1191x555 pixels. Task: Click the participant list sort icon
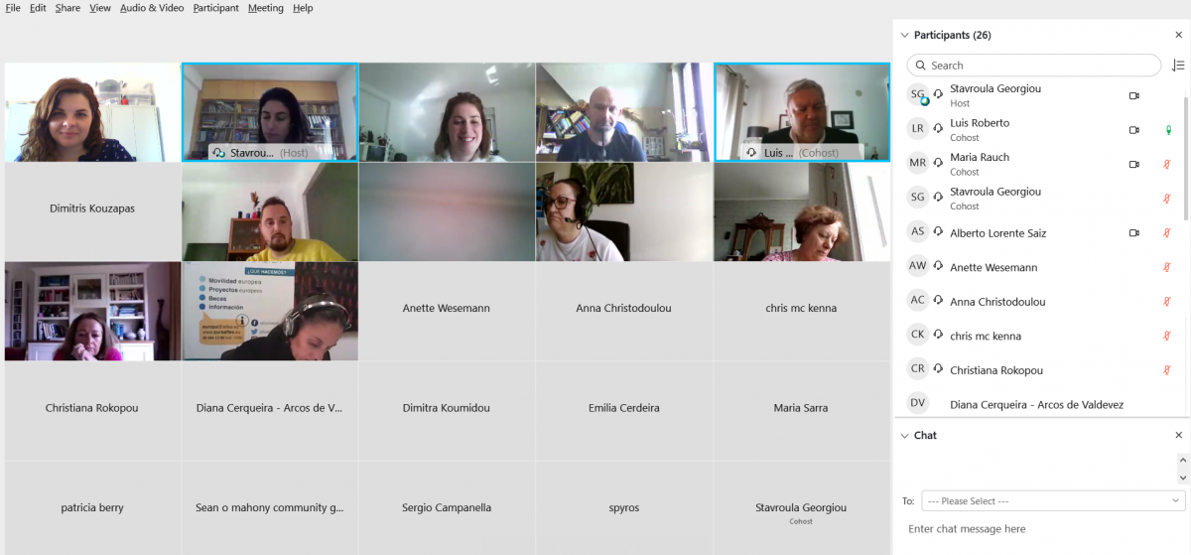(1178, 66)
